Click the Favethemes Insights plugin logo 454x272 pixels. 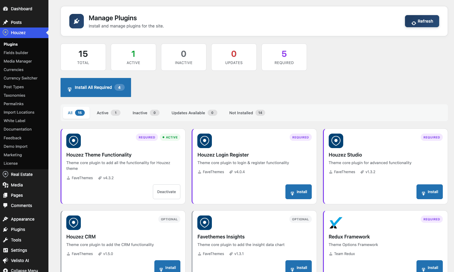(x=205, y=223)
